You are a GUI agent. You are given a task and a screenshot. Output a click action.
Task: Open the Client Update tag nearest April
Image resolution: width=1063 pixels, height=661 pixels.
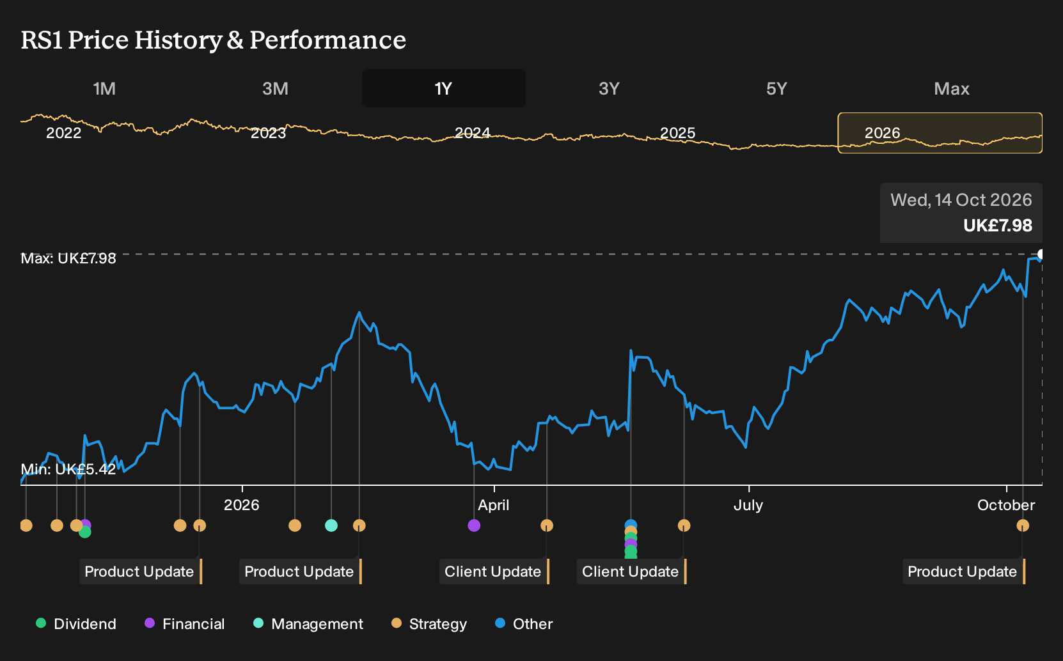coord(494,572)
